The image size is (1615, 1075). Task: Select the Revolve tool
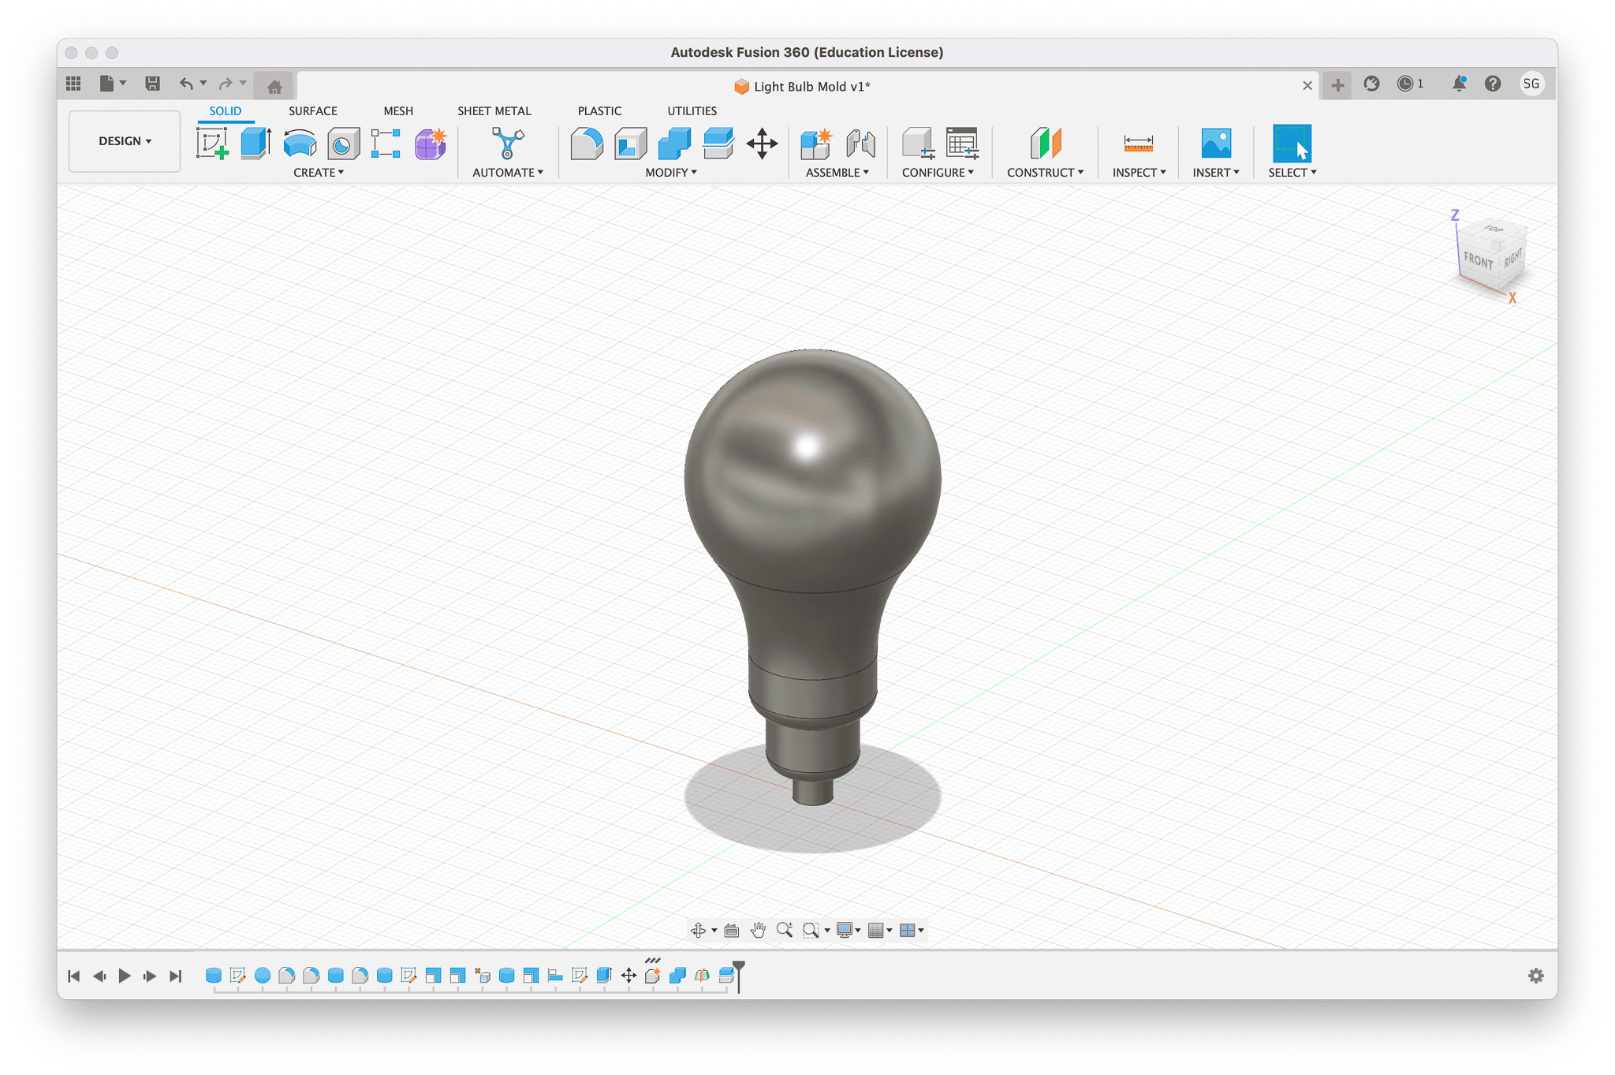pyautogui.click(x=300, y=144)
